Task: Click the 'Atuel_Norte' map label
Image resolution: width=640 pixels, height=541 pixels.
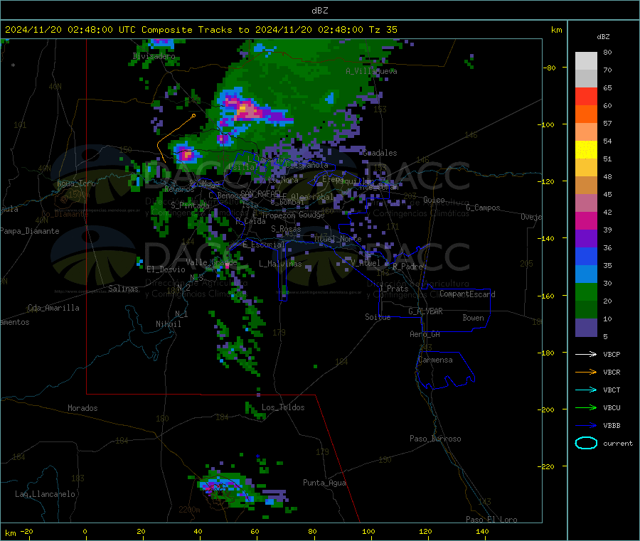Action: pos(338,239)
